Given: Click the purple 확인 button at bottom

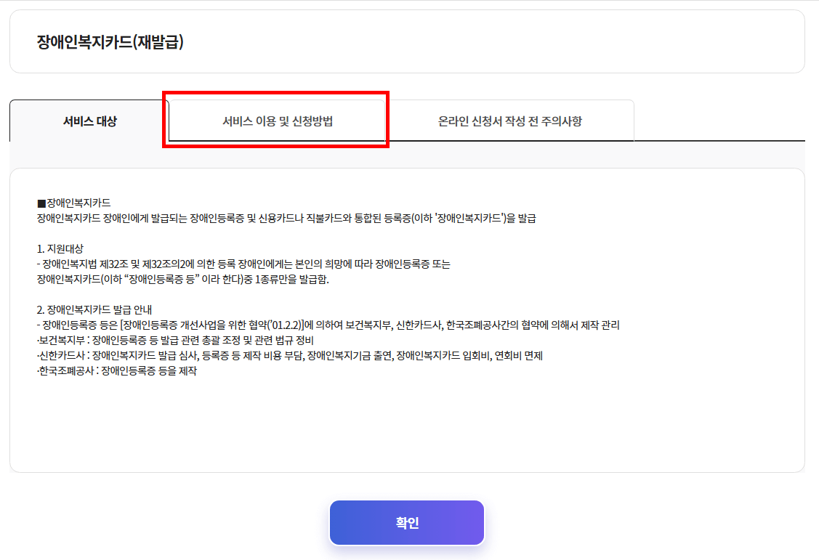Looking at the screenshot, I should tap(407, 522).
